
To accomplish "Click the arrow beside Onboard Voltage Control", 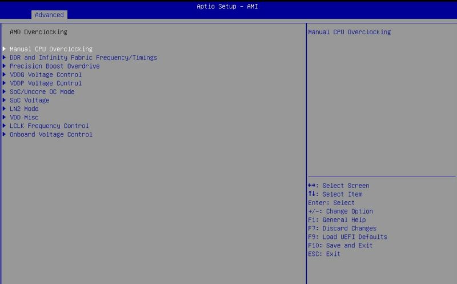I will (x=5, y=134).
